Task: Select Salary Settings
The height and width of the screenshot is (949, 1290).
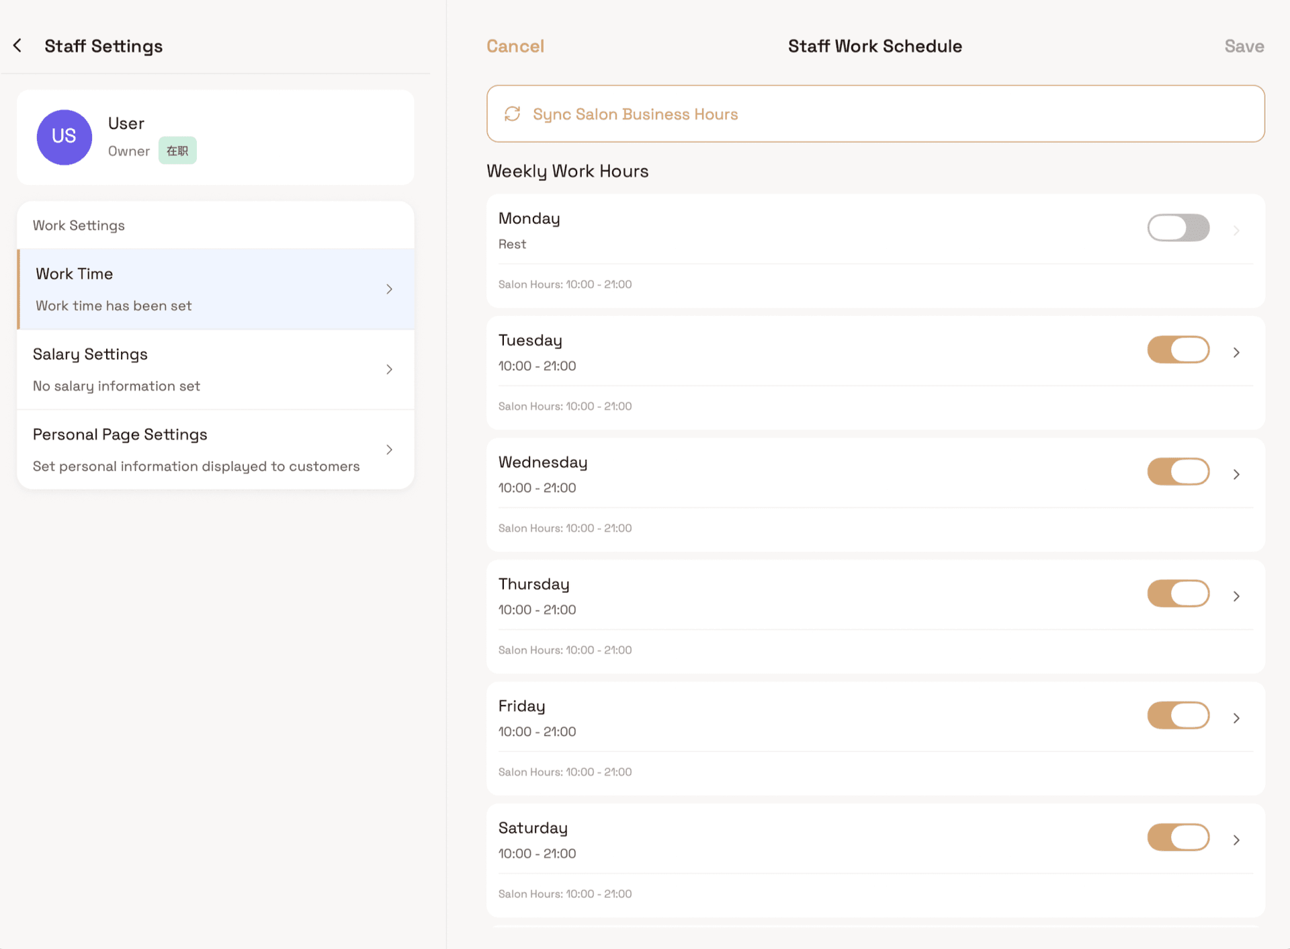Action: click(x=215, y=369)
